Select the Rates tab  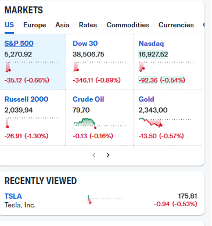click(88, 25)
